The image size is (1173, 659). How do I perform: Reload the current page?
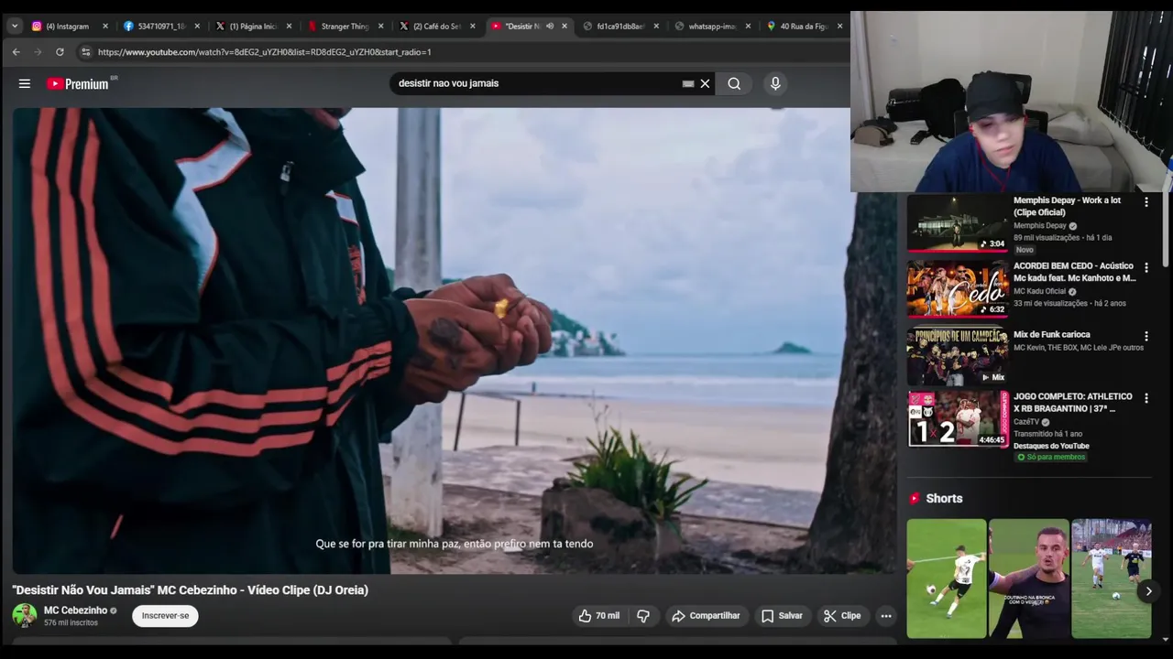coord(60,52)
